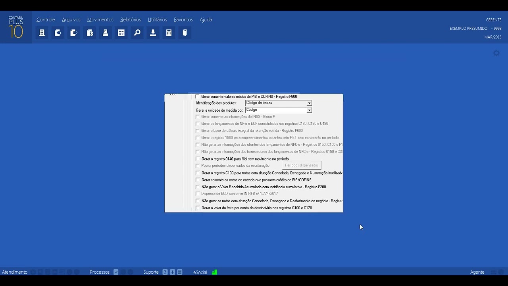Image resolution: width=508 pixels, height=286 pixels.
Task: Click the eSocial status bar label
Action: (x=200, y=272)
